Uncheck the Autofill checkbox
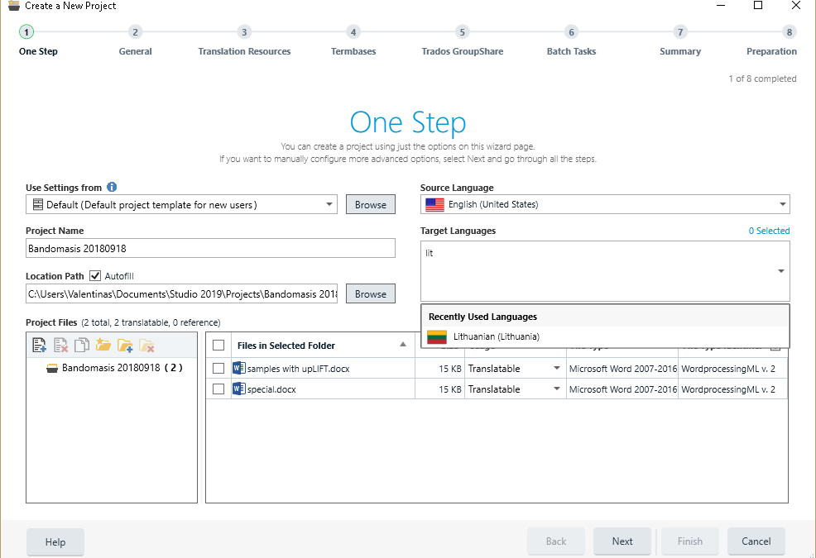 point(95,275)
